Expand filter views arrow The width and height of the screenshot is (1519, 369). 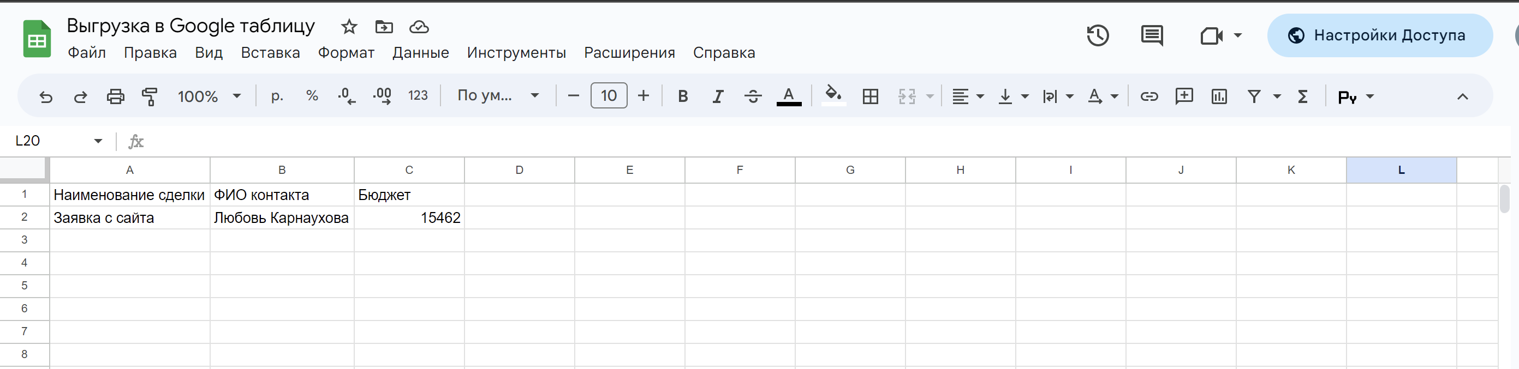point(1277,96)
